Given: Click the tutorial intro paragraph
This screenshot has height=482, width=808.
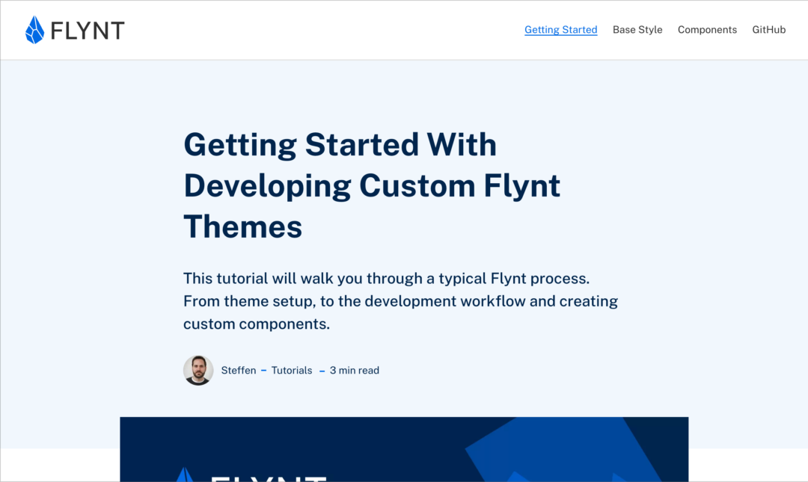Looking at the screenshot, I should (x=400, y=300).
